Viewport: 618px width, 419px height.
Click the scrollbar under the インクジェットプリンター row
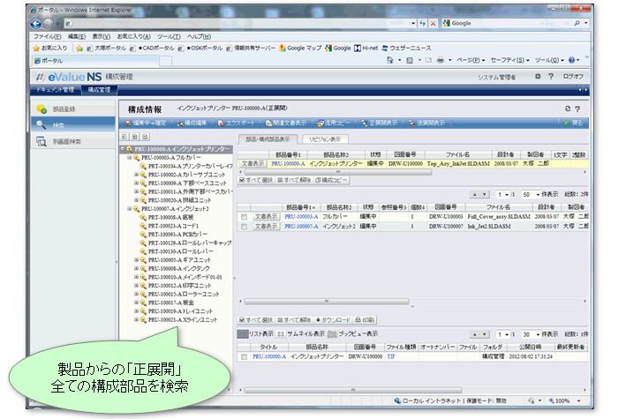(x=338, y=173)
